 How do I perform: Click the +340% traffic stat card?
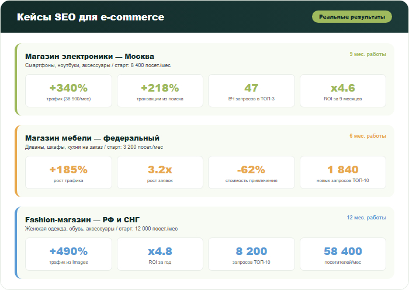(x=69, y=91)
